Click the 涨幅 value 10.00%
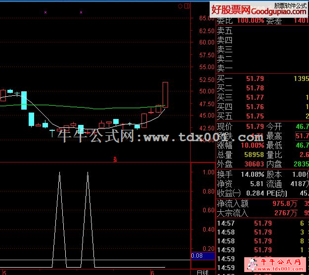This screenshot has width=309, height=275. coord(253,146)
